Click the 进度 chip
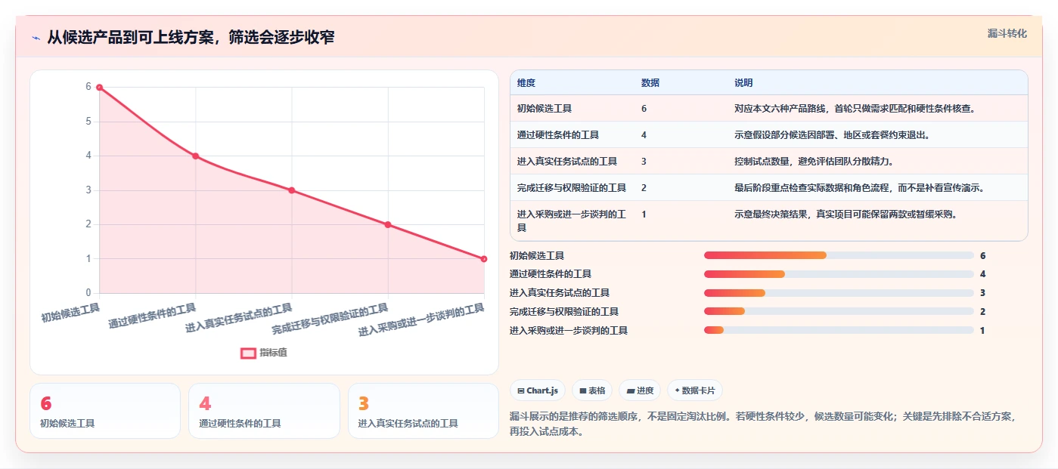Screen dimensions: 1058x469 [640, 390]
